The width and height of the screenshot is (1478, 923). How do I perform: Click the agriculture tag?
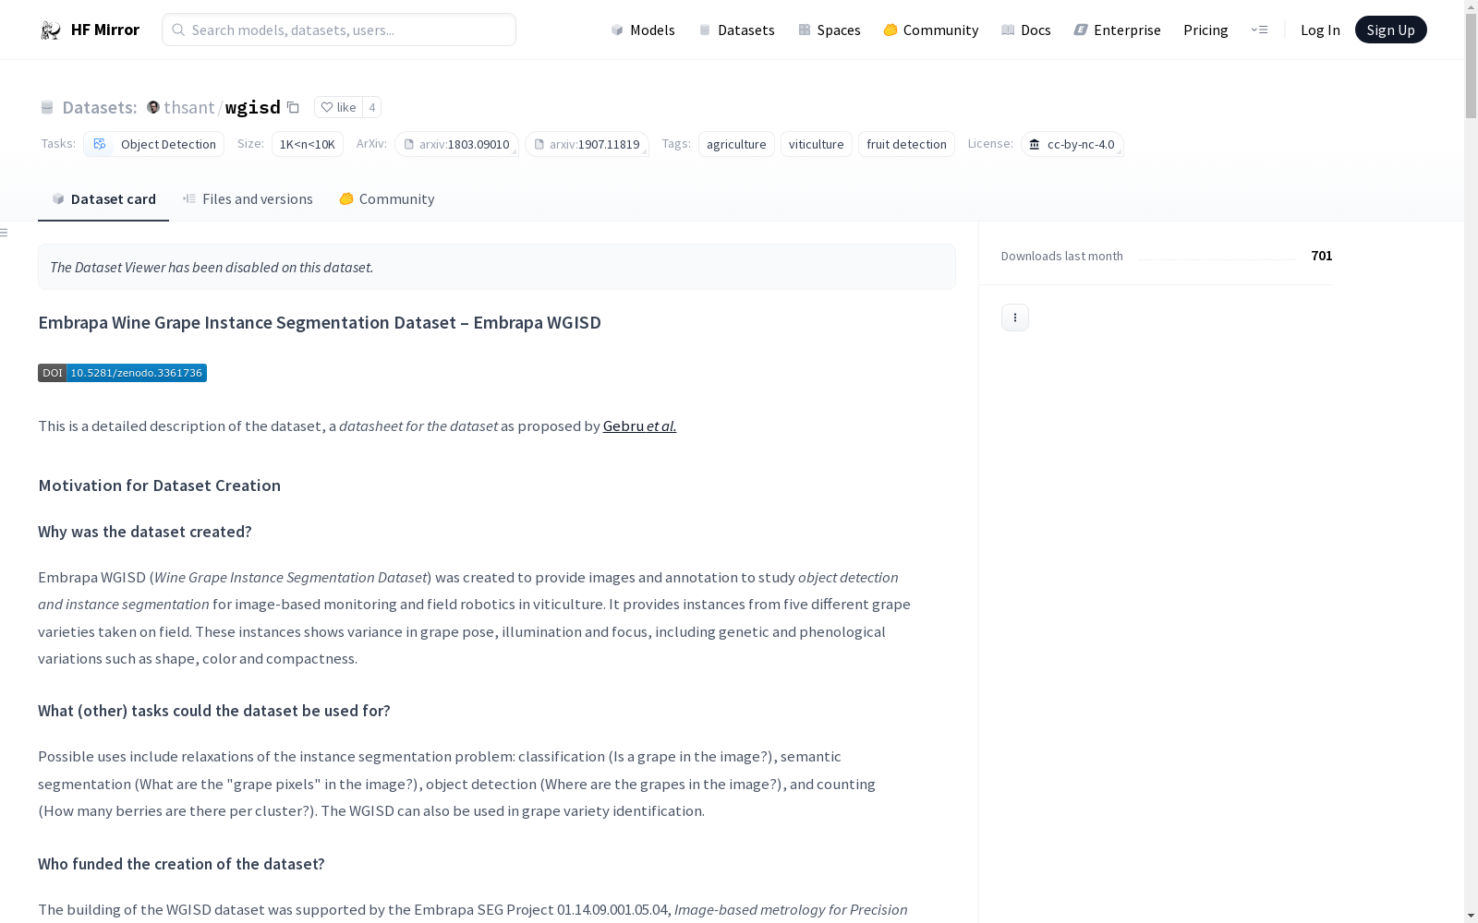coord(736,144)
